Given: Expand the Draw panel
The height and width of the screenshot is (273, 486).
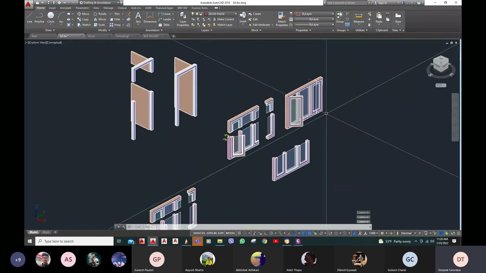Looking at the screenshot, I should (50, 30).
